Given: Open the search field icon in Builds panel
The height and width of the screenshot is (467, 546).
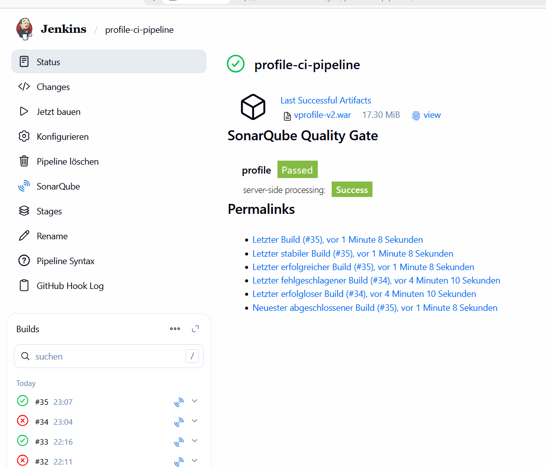Looking at the screenshot, I should coord(25,356).
